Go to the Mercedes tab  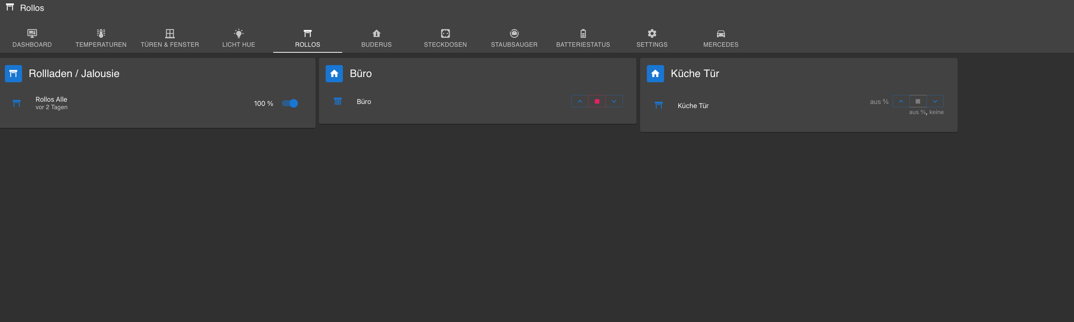[x=721, y=38]
